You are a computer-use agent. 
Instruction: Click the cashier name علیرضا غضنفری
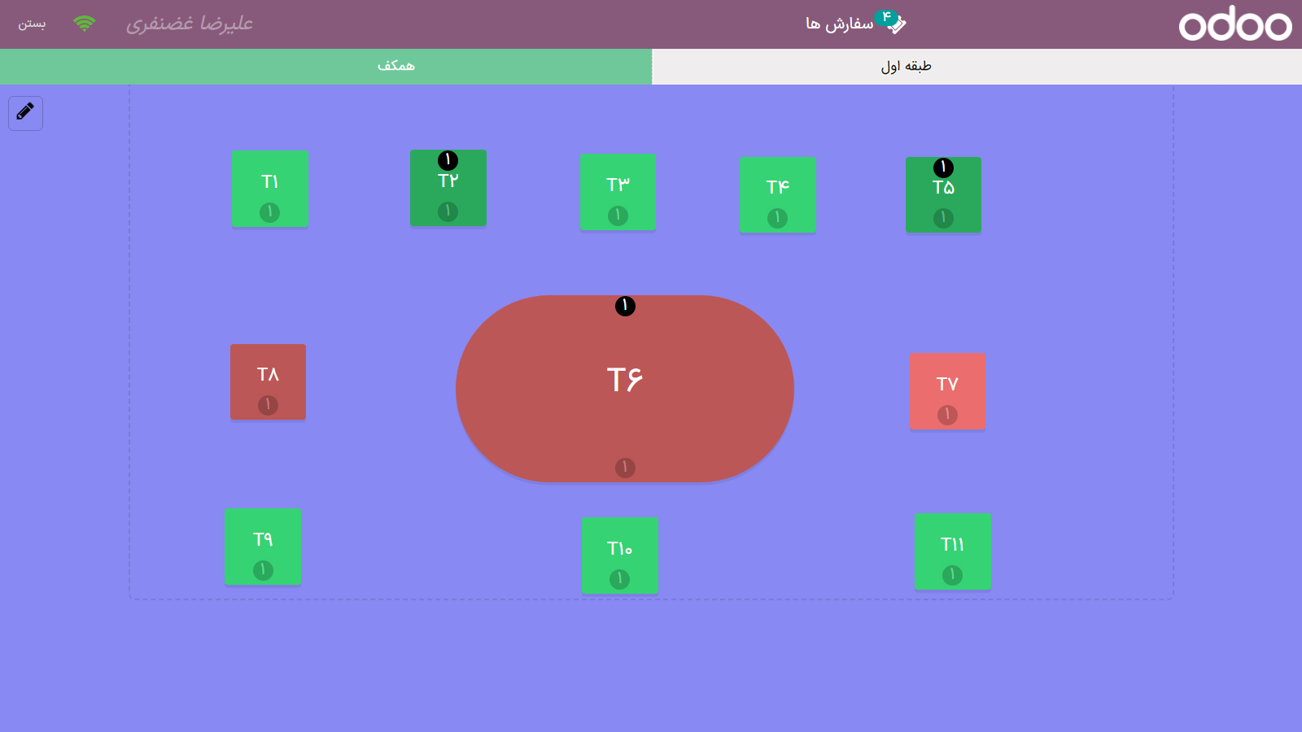[189, 24]
